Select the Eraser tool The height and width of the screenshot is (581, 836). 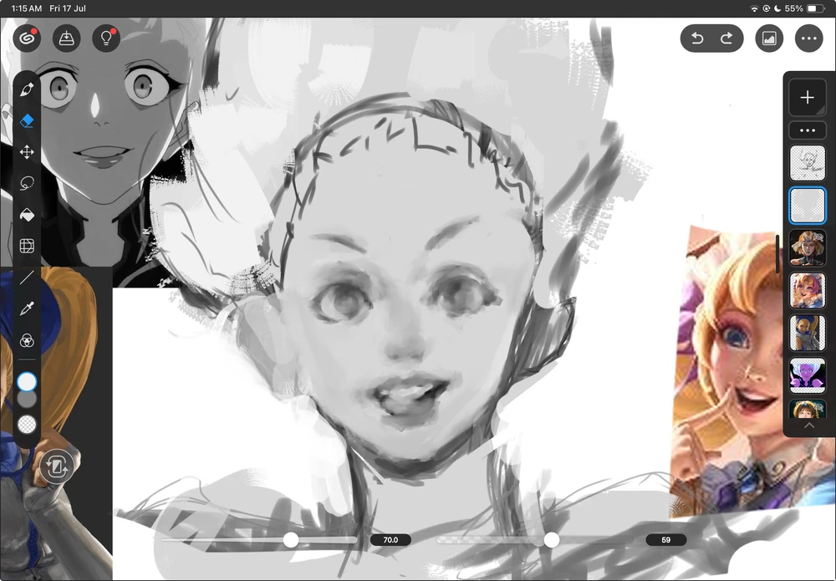[27, 121]
